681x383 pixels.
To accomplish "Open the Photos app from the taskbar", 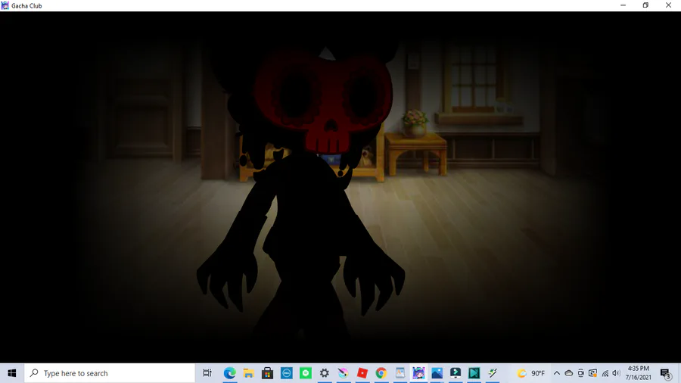I will 437,373.
